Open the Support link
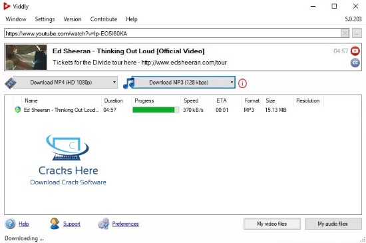The image size is (366, 243). pyautogui.click(x=72, y=224)
